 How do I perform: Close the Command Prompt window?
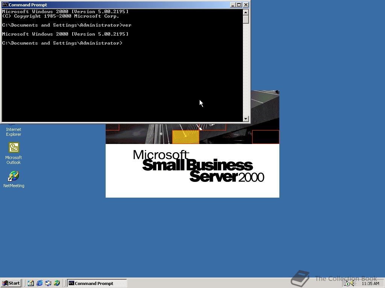[246, 4]
